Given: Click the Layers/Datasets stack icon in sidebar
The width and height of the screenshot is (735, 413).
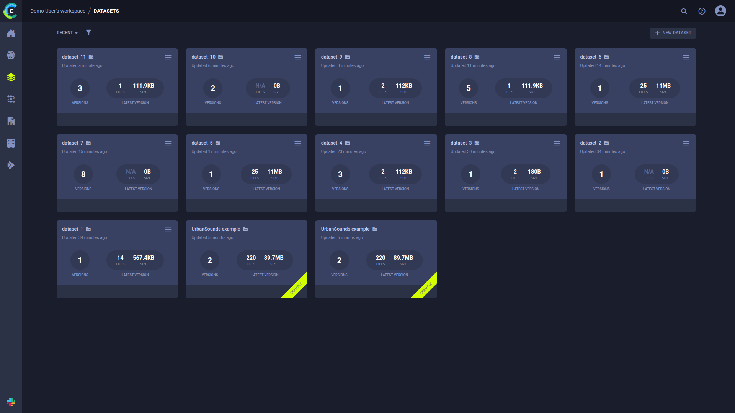Looking at the screenshot, I should [x=11, y=77].
